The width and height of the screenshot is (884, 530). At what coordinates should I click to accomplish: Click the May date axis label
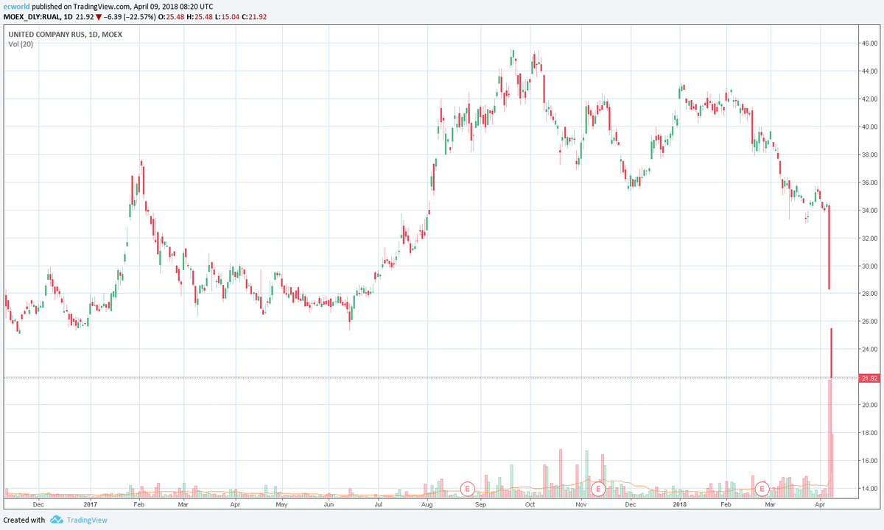click(281, 504)
